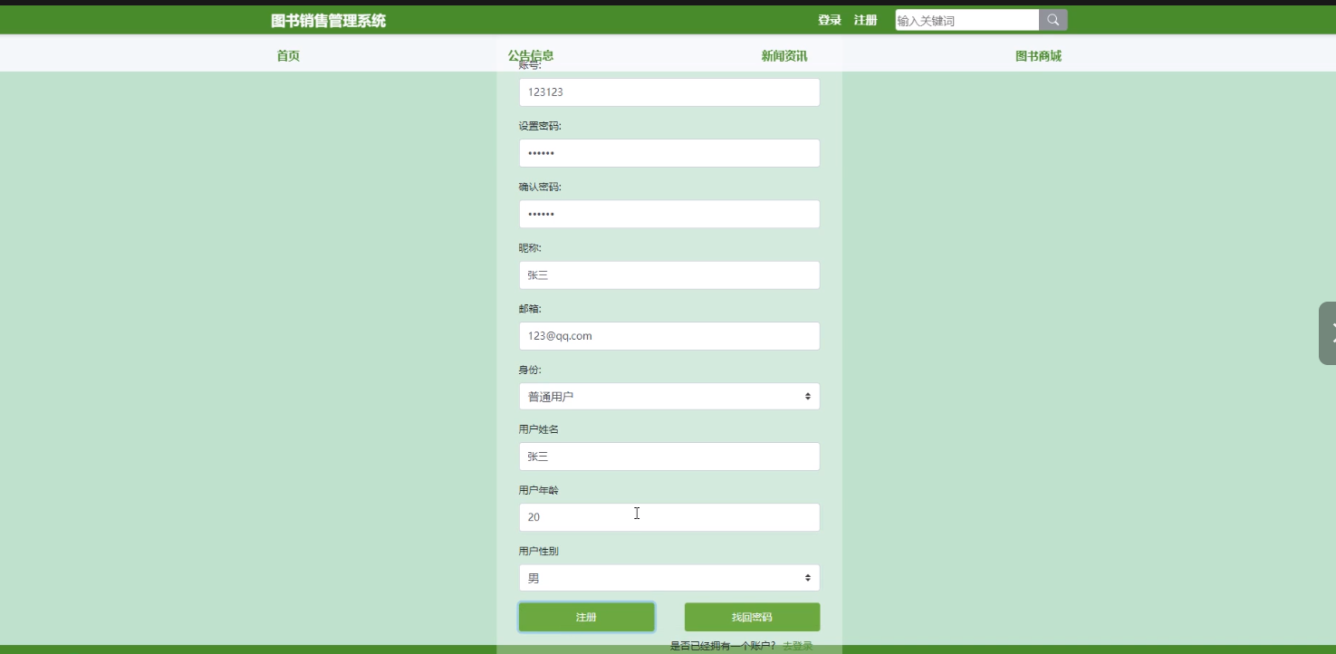This screenshot has width=1336, height=654.
Task: Click the 邮箱: label text
Action: (530, 309)
